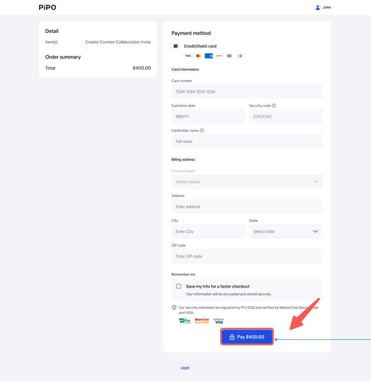Viewport: 371px width, 381px height.
Task: Click the JCB card icon
Action: click(229, 56)
